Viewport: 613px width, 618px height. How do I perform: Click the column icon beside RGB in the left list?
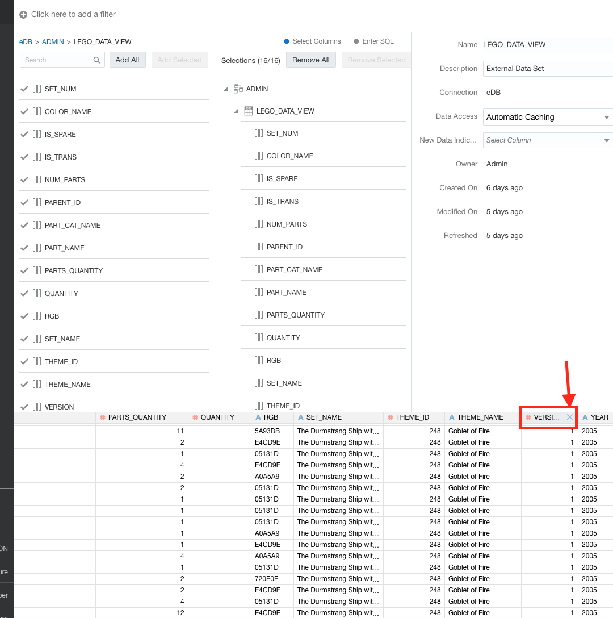click(x=37, y=316)
